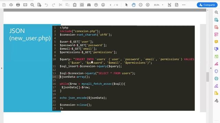Screen dimensions: 220x123
Task: Send the file by email envelope icon
Action: (x=25, y=5)
